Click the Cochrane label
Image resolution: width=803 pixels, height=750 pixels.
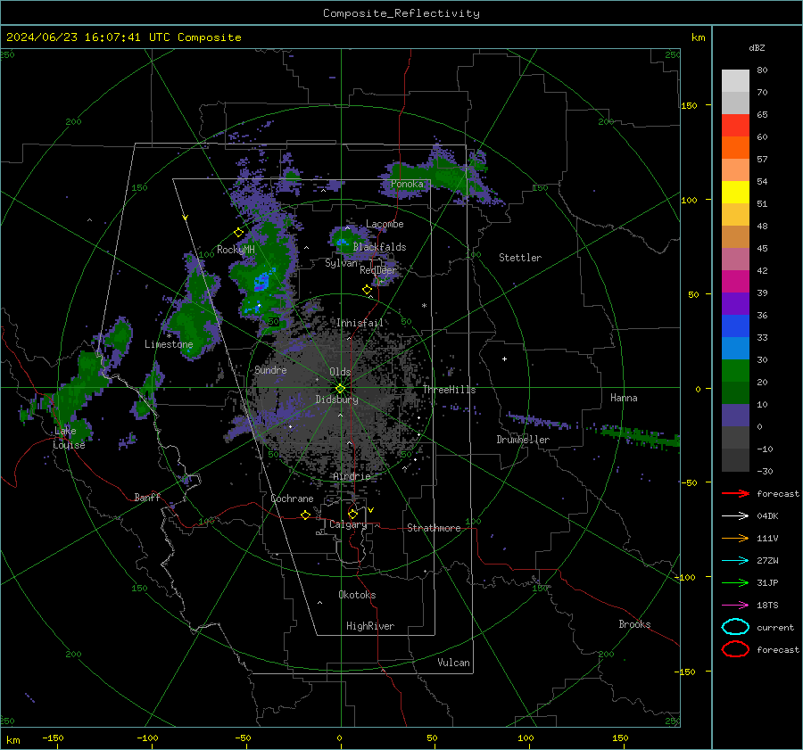[292, 499]
